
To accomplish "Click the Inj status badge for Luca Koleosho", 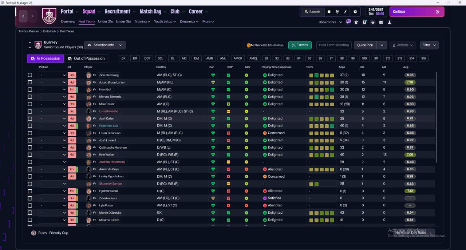I will coord(72,111).
